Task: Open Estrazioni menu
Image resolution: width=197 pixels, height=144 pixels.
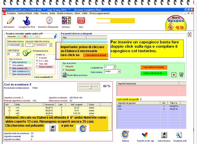Action: (11, 13)
